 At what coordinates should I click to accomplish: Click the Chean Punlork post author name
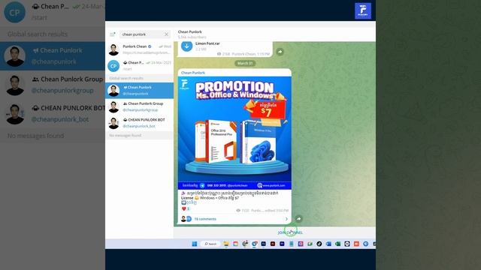[193, 73]
